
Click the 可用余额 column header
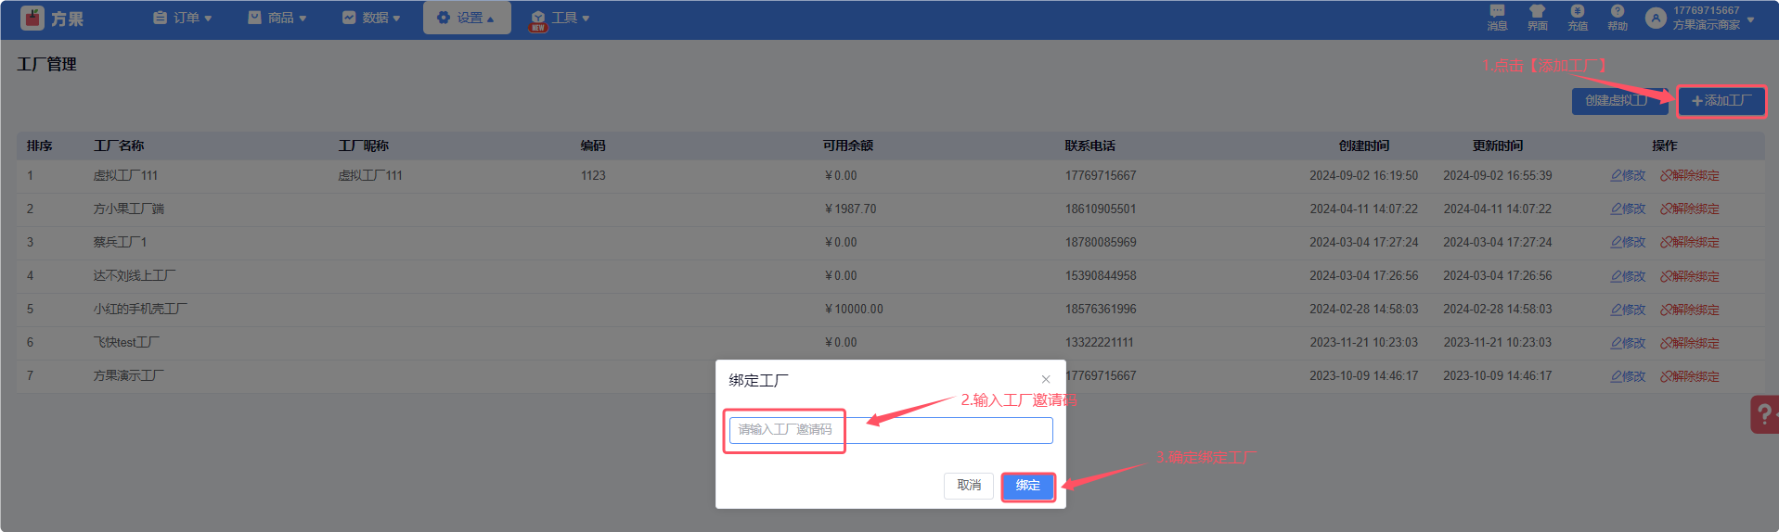848,146
